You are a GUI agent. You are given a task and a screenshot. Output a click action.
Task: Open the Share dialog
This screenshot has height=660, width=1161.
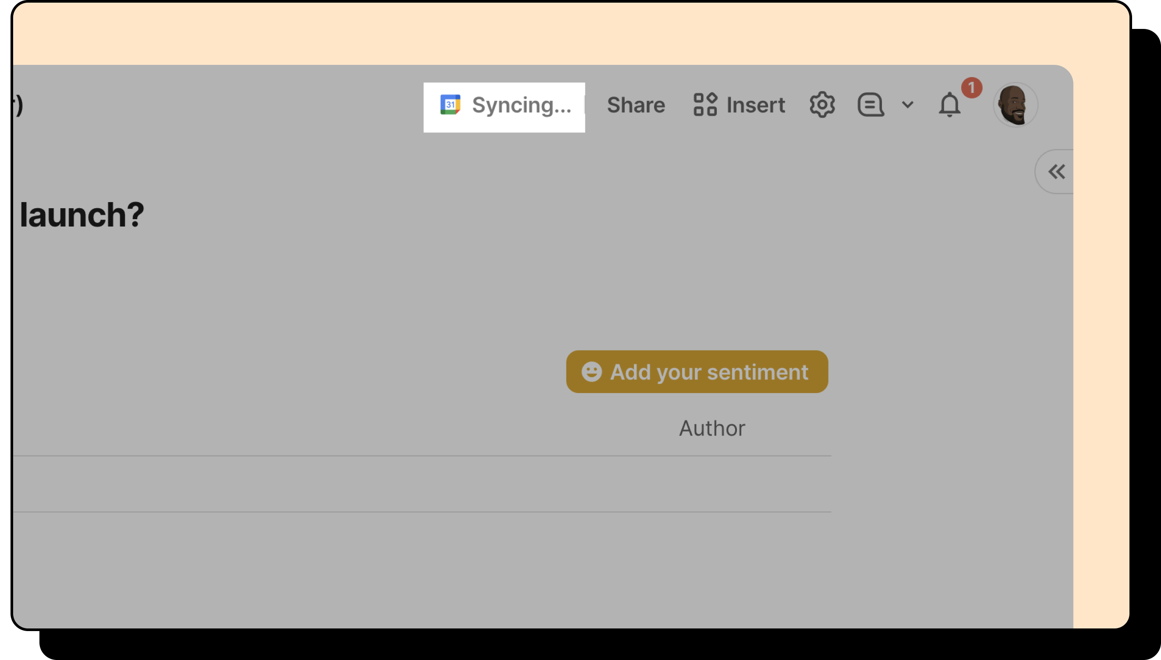coord(636,105)
